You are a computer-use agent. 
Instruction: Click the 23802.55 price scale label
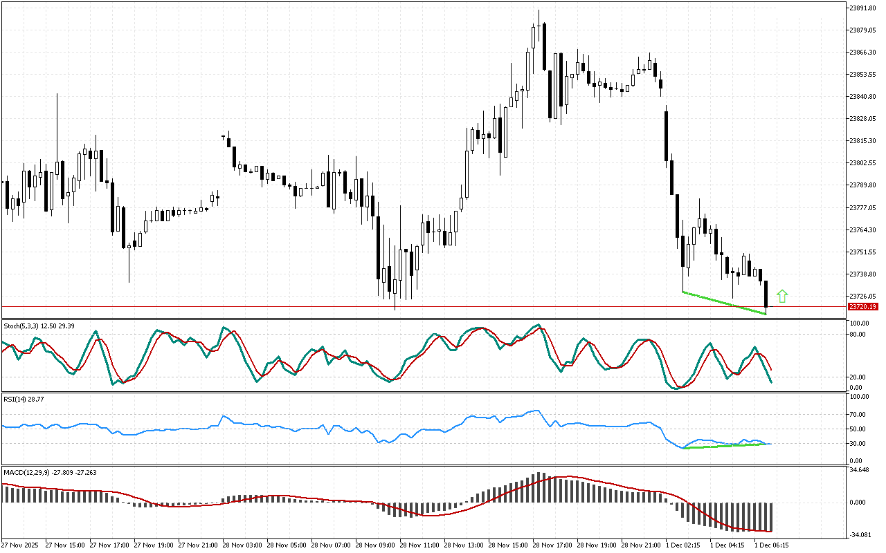tap(862, 163)
